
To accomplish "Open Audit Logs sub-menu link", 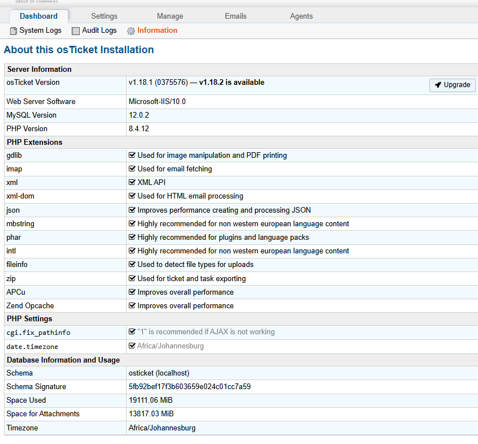I will tap(99, 31).
